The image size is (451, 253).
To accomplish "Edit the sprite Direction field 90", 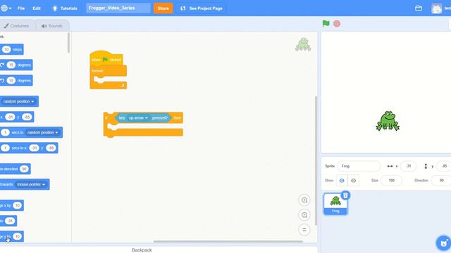I will pyautogui.click(x=441, y=181).
